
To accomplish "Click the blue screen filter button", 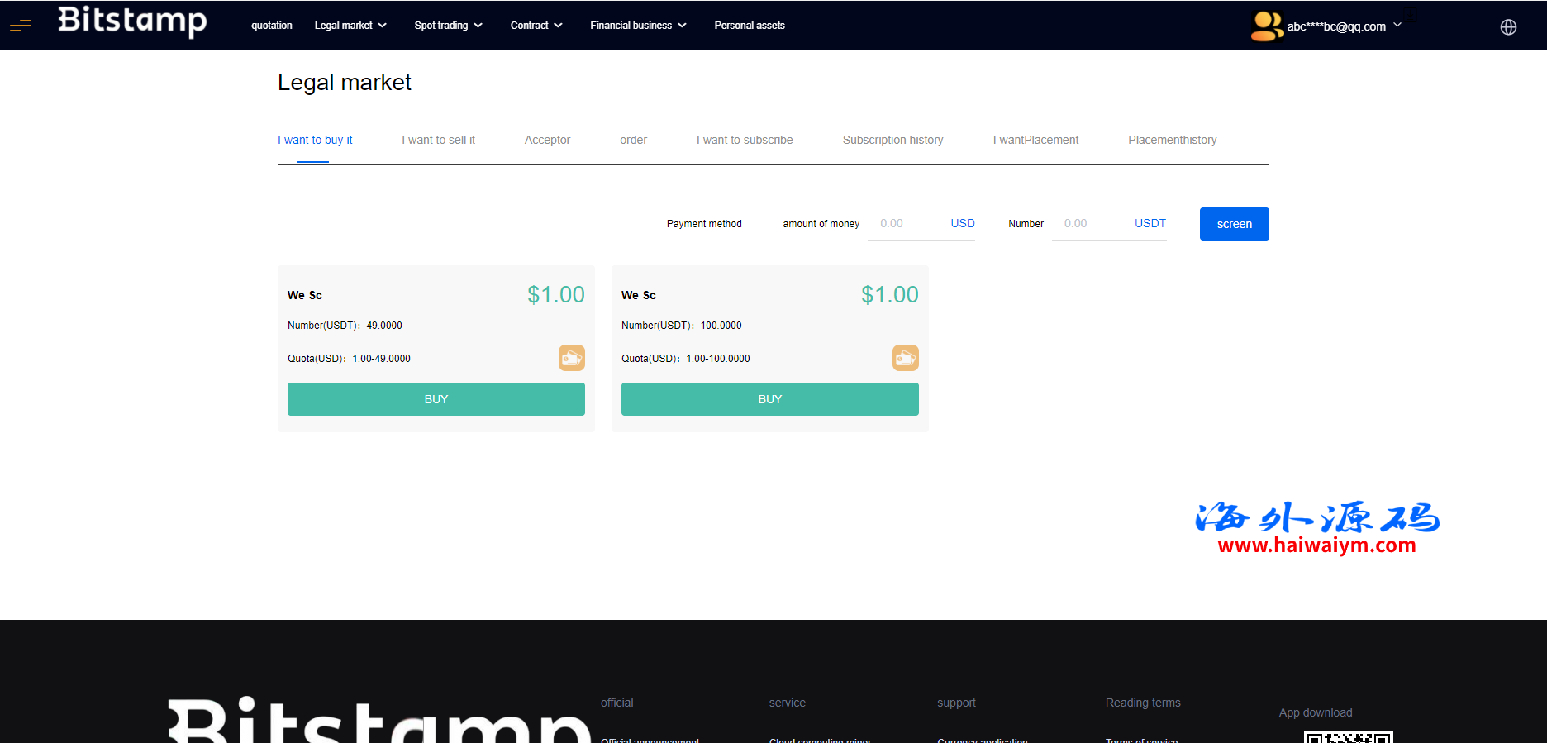I will point(1234,224).
